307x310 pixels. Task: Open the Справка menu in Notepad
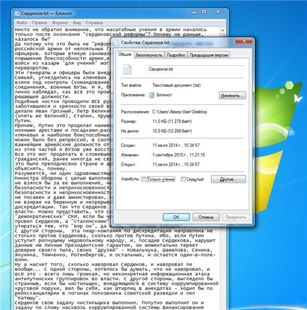tap(94, 22)
